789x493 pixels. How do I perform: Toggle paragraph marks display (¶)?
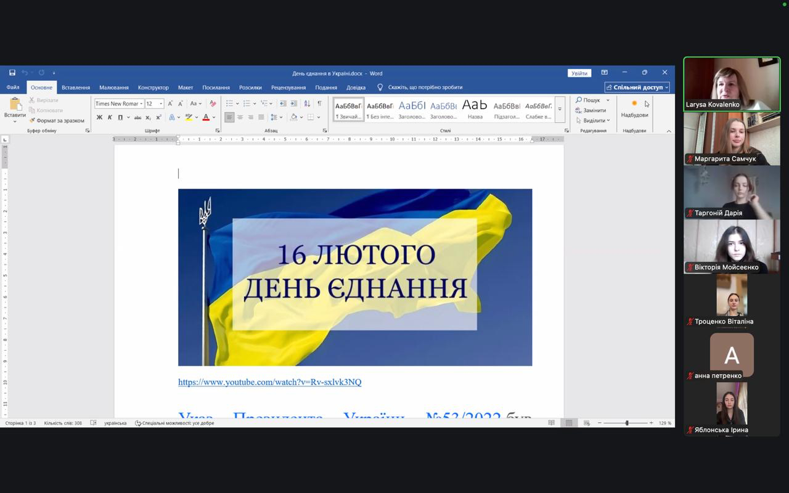319,104
